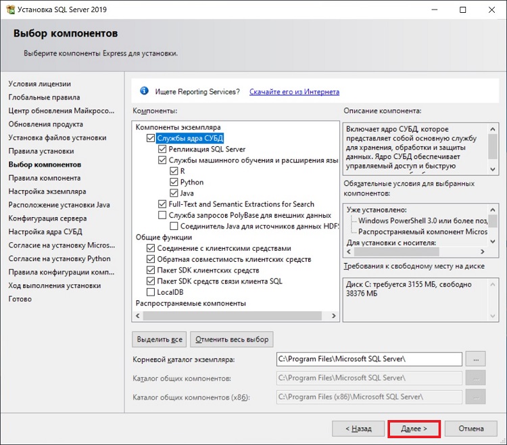The width and height of the screenshot is (507, 445).
Task: Uncheck the R language checkbox
Action: 174,171
